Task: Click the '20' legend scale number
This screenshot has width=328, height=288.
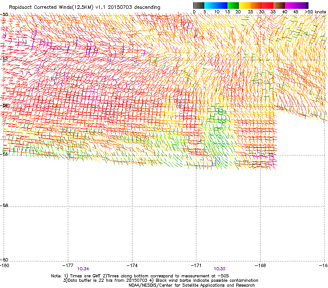Action: click(238, 12)
